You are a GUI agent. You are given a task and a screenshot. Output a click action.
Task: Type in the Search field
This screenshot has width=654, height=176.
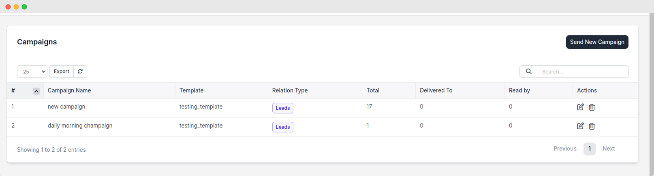pyautogui.click(x=583, y=71)
